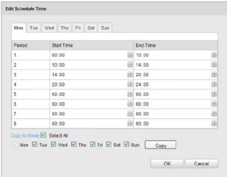Open time picker for Period 6 end time
Screen dimensions: 227x177
point(214,104)
